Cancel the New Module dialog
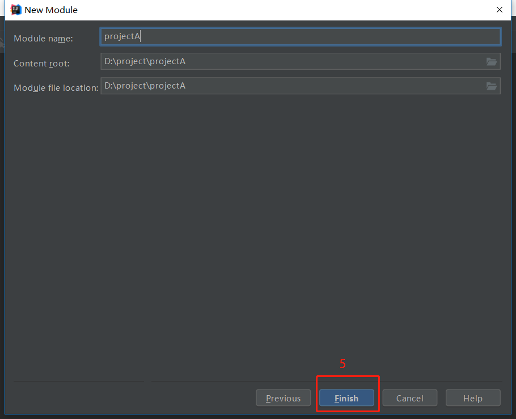This screenshot has height=419, width=516. coord(410,398)
